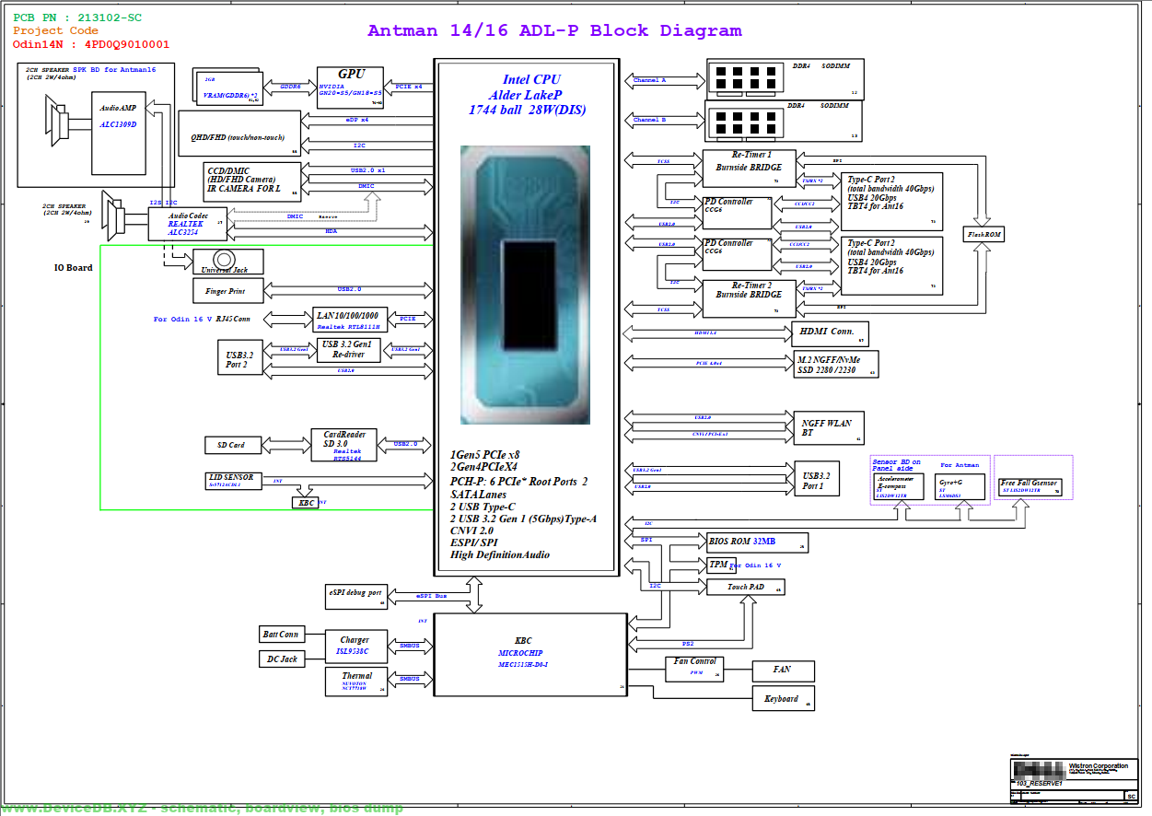Click the Audio AMP ALC1309D block

coord(119,132)
